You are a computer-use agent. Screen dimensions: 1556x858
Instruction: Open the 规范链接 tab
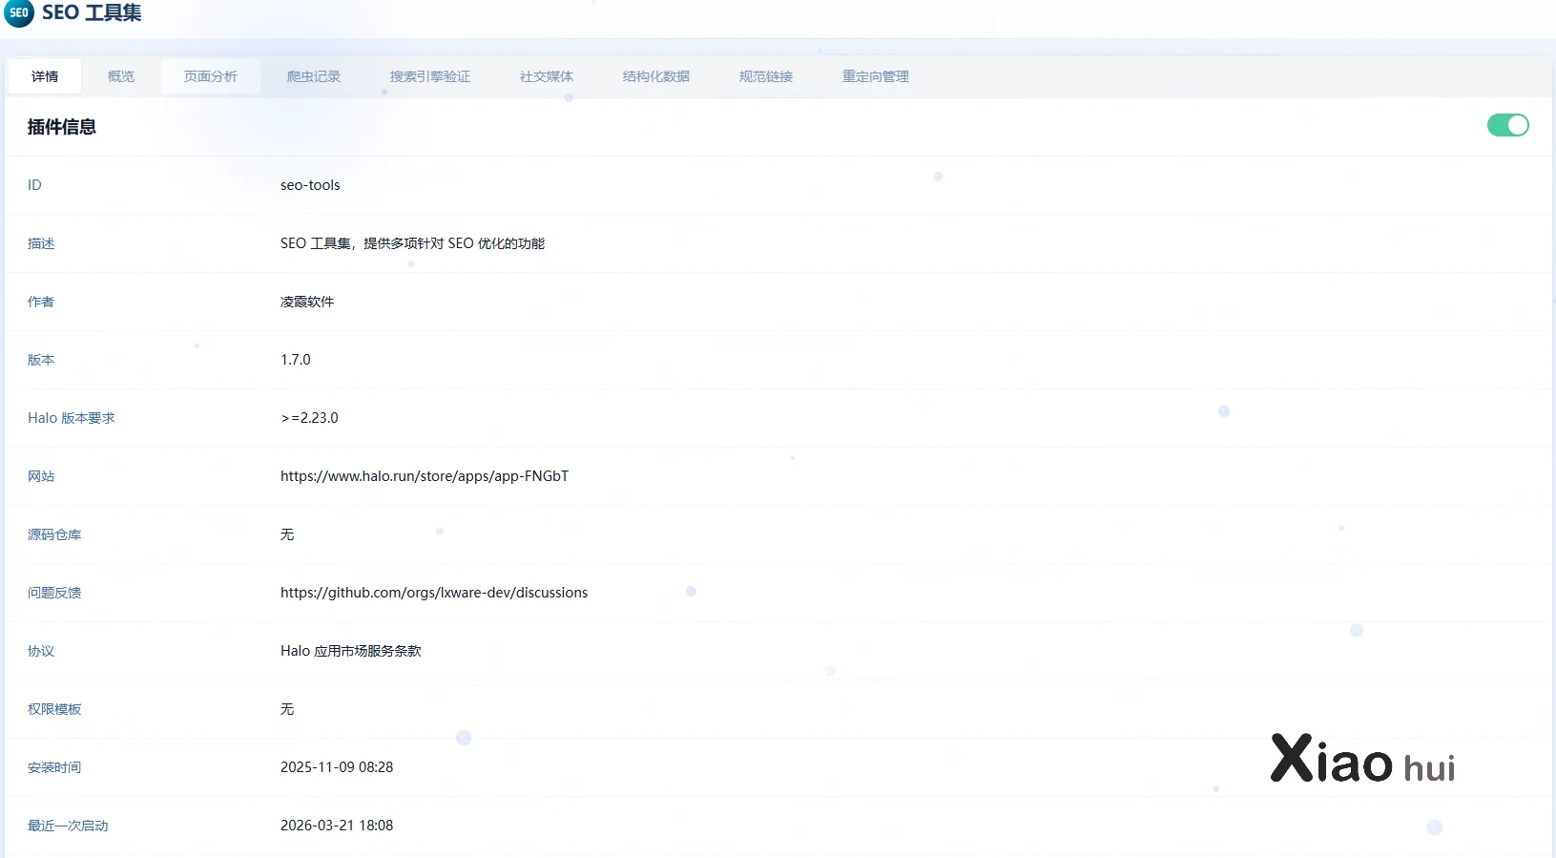coord(766,76)
